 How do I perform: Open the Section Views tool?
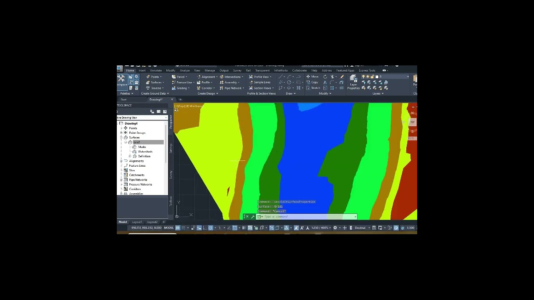pyautogui.click(x=261, y=88)
